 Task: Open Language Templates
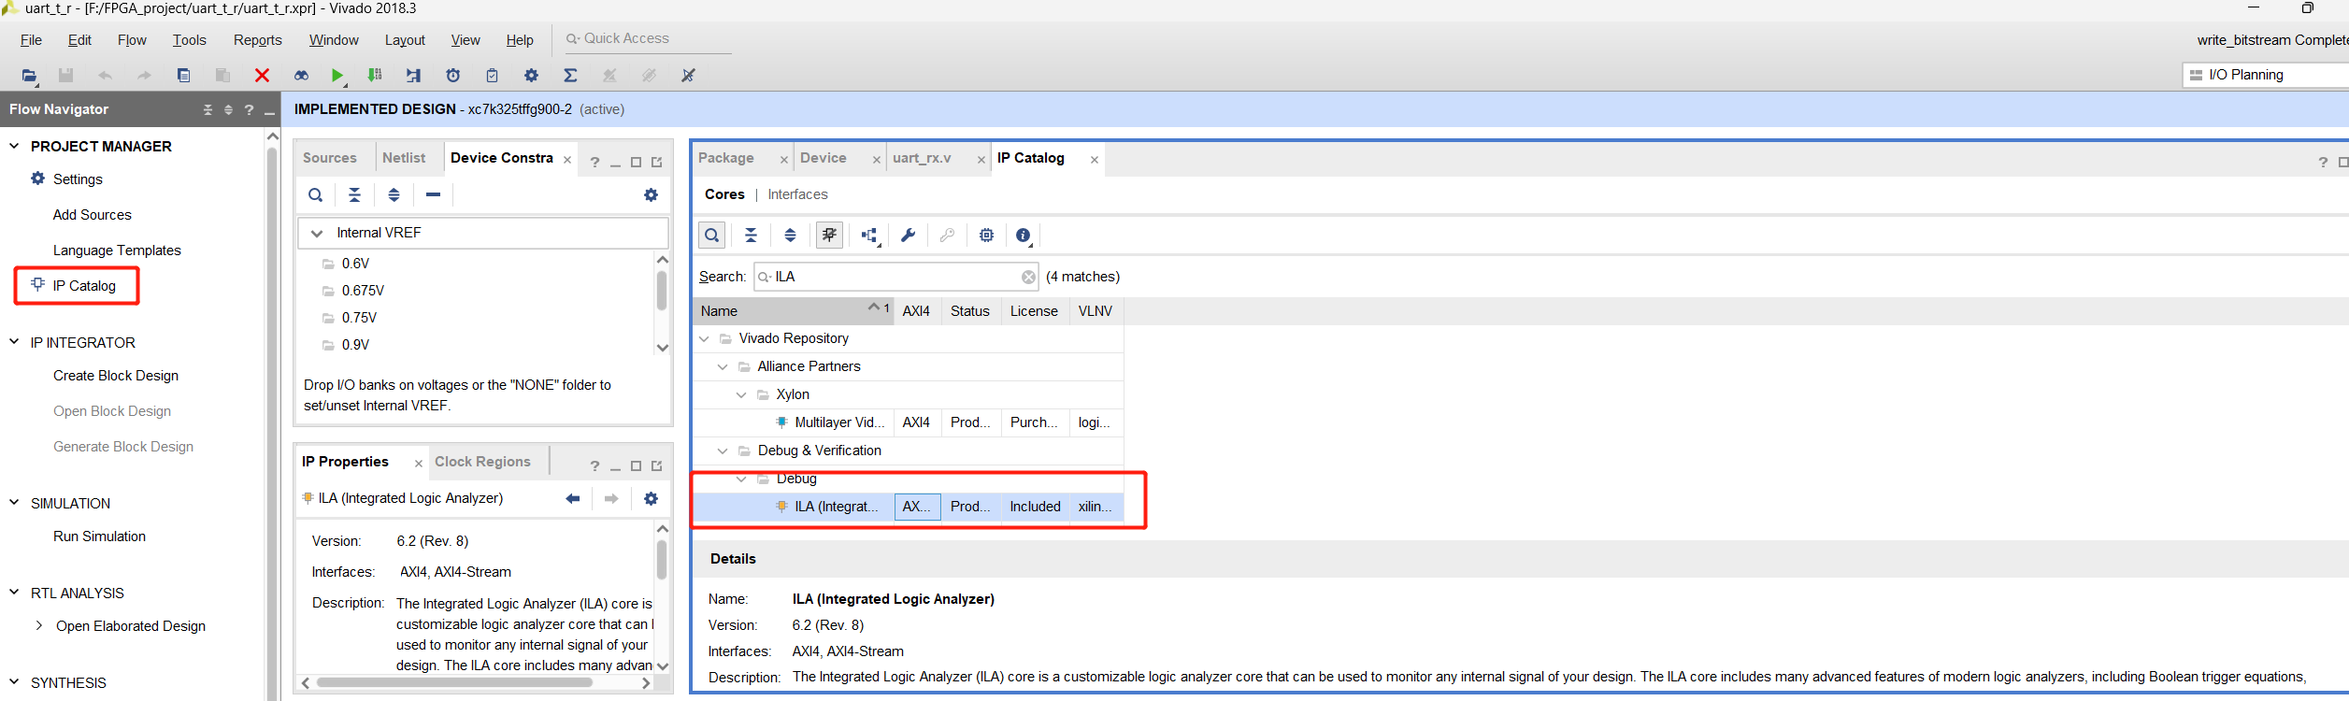pos(117,250)
